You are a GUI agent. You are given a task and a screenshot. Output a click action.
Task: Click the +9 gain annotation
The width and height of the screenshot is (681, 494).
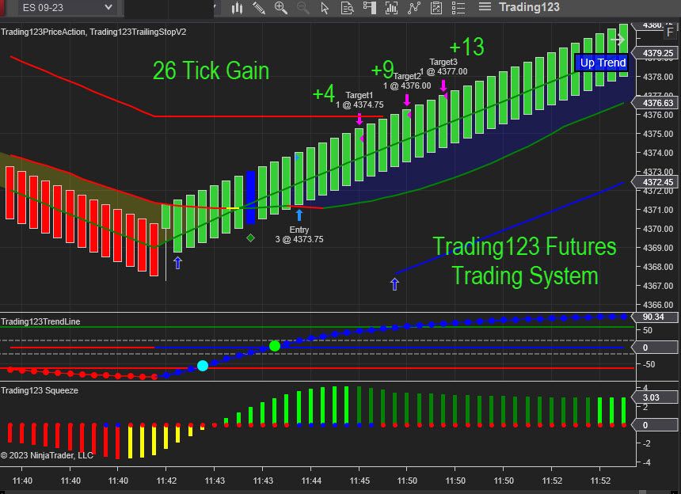tap(382, 69)
